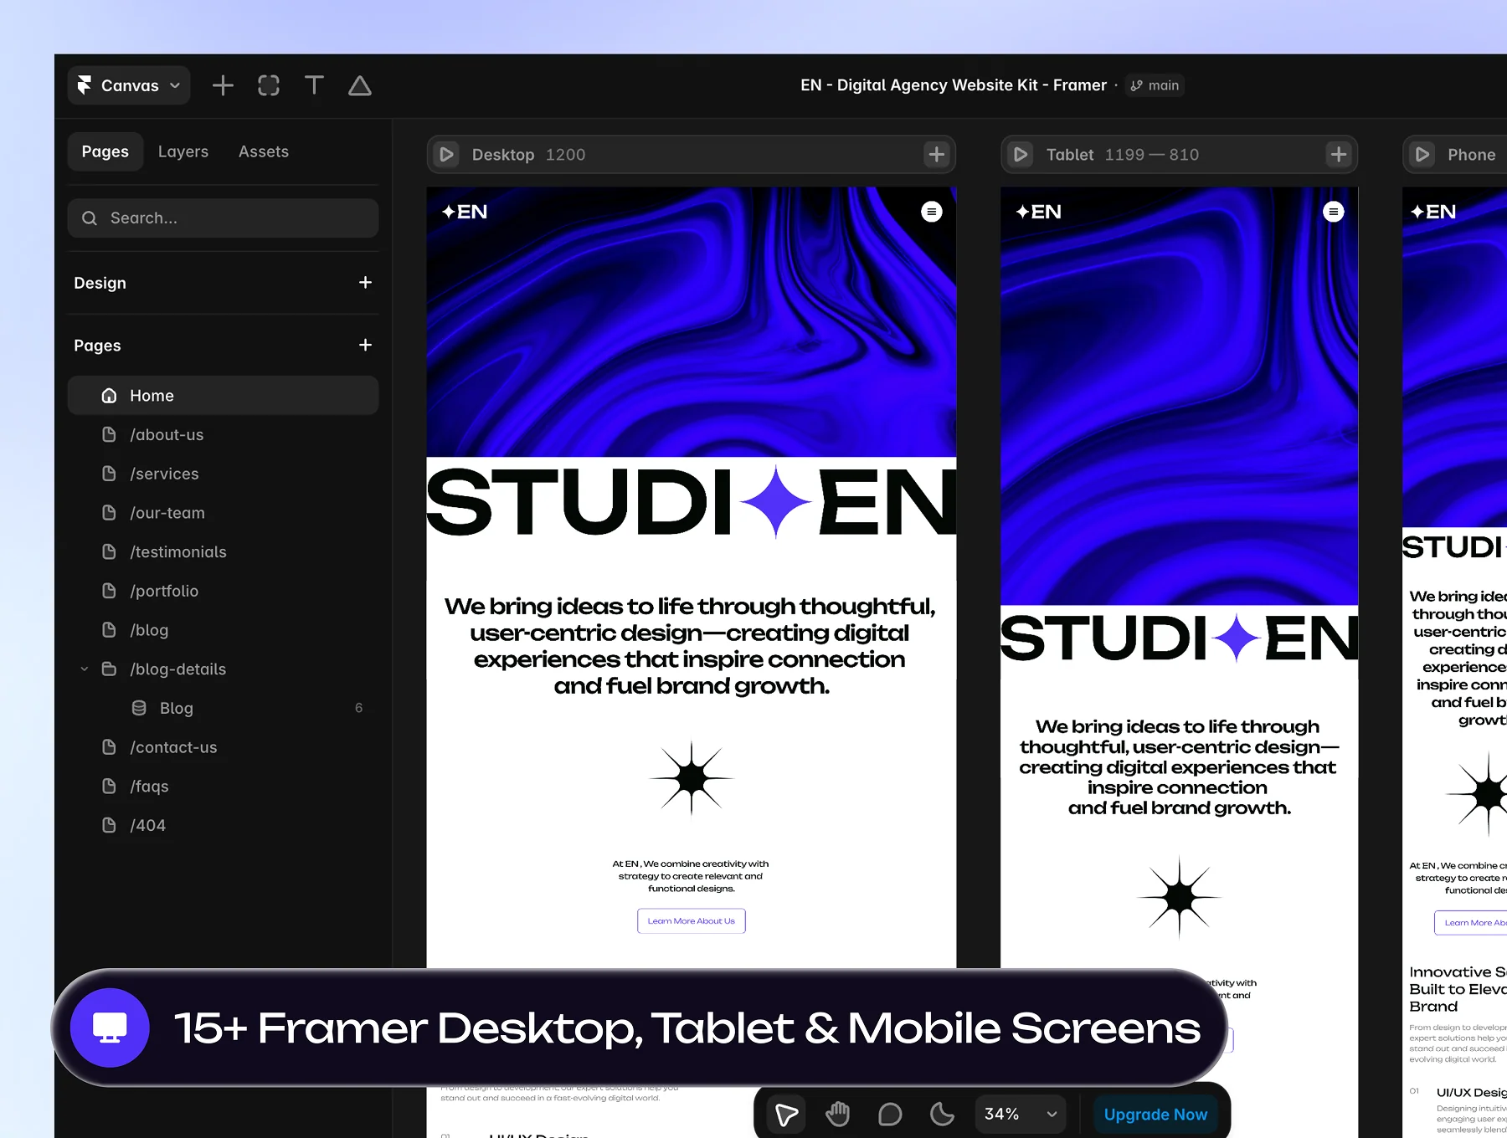Collapse the /blog-details folder chevron
This screenshot has height=1138, width=1507.
[x=85, y=669]
